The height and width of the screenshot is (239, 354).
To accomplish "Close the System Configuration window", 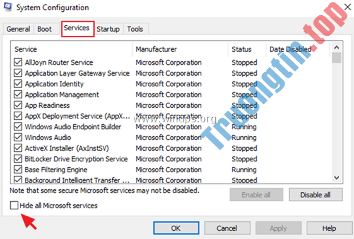I will [348, 7].
